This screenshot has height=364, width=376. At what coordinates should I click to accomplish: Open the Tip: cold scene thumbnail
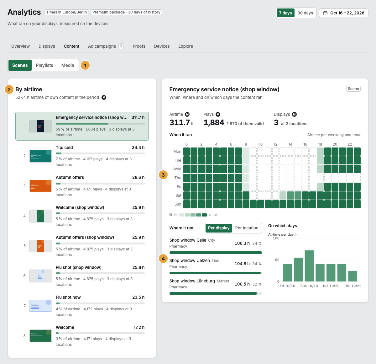(41, 156)
